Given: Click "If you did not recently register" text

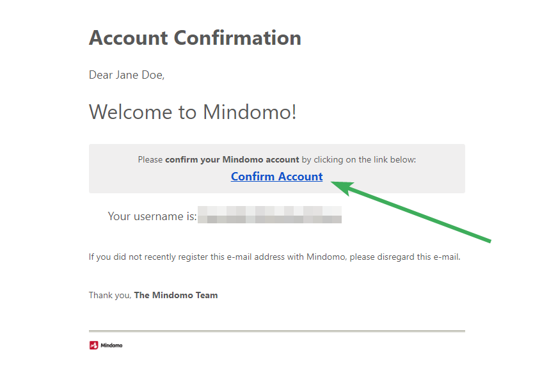Looking at the screenshot, I should (151, 257).
